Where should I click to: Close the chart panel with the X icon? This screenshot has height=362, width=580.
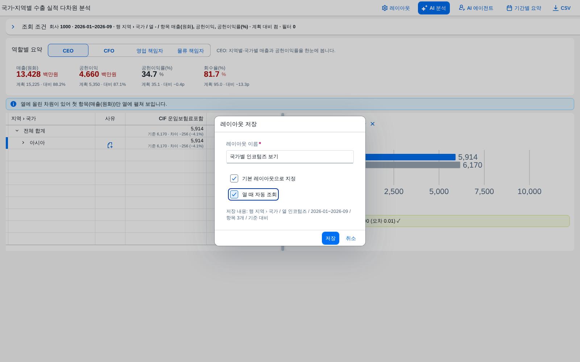372,124
